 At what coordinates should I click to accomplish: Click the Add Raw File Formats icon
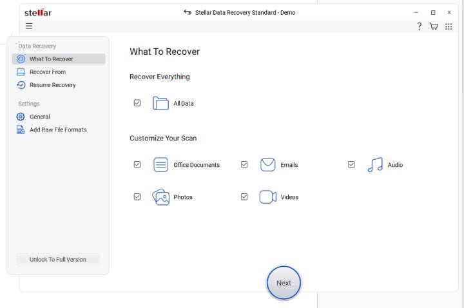[21, 130]
